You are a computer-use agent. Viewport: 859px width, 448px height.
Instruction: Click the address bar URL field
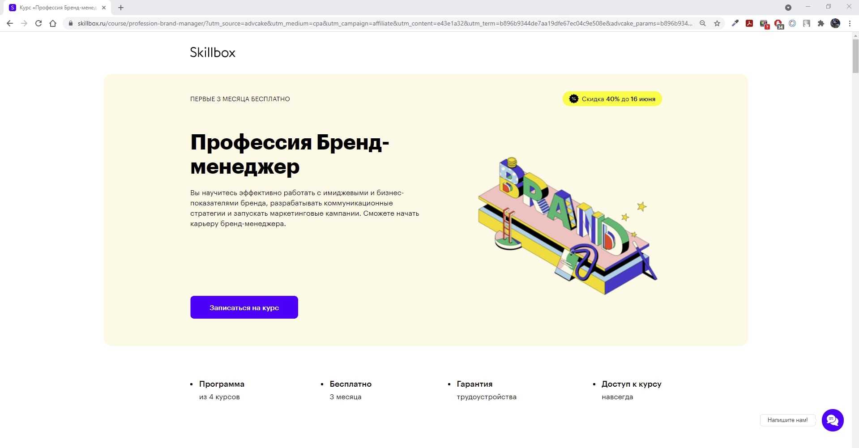click(x=385, y=23)
